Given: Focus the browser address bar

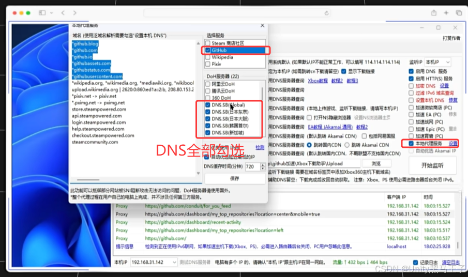Looking at the screenshot, I should coord(237,13).
